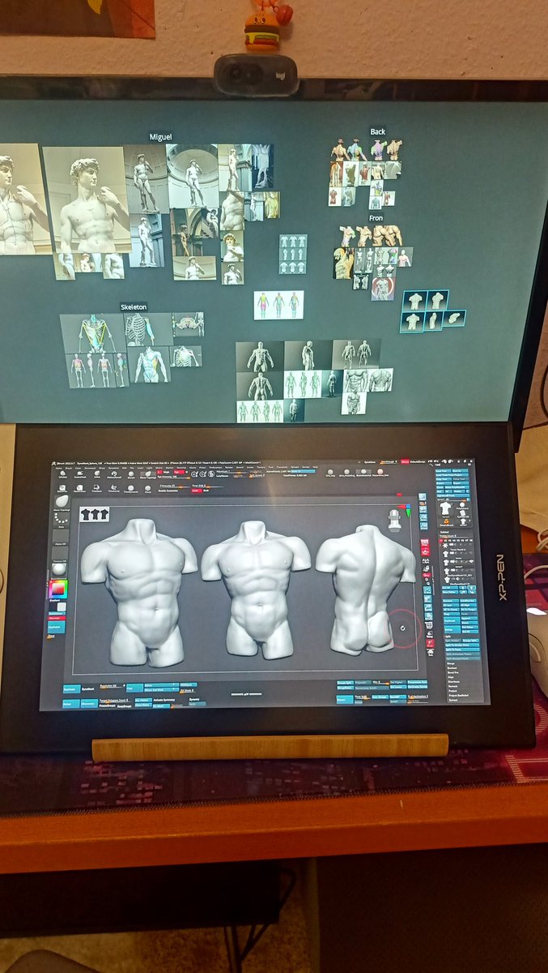The height and width of the screenshot is (973, 548).
Task: Select the Cylinder3D tool thumbnail
Action: click(463, 513)
